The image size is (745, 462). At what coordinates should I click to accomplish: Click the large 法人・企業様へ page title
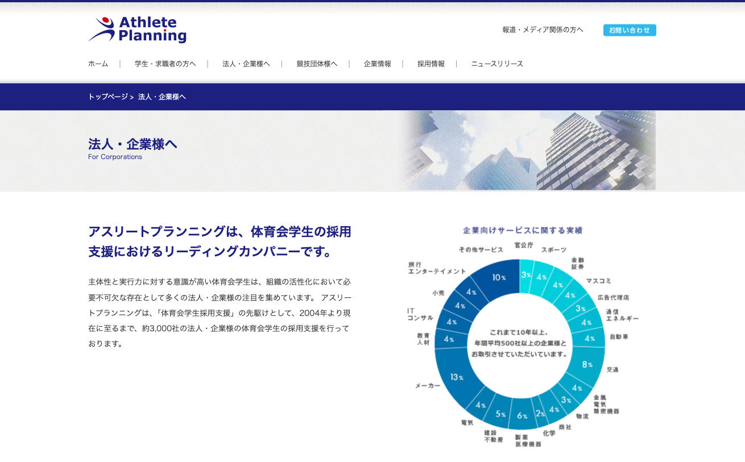[133, 144]
